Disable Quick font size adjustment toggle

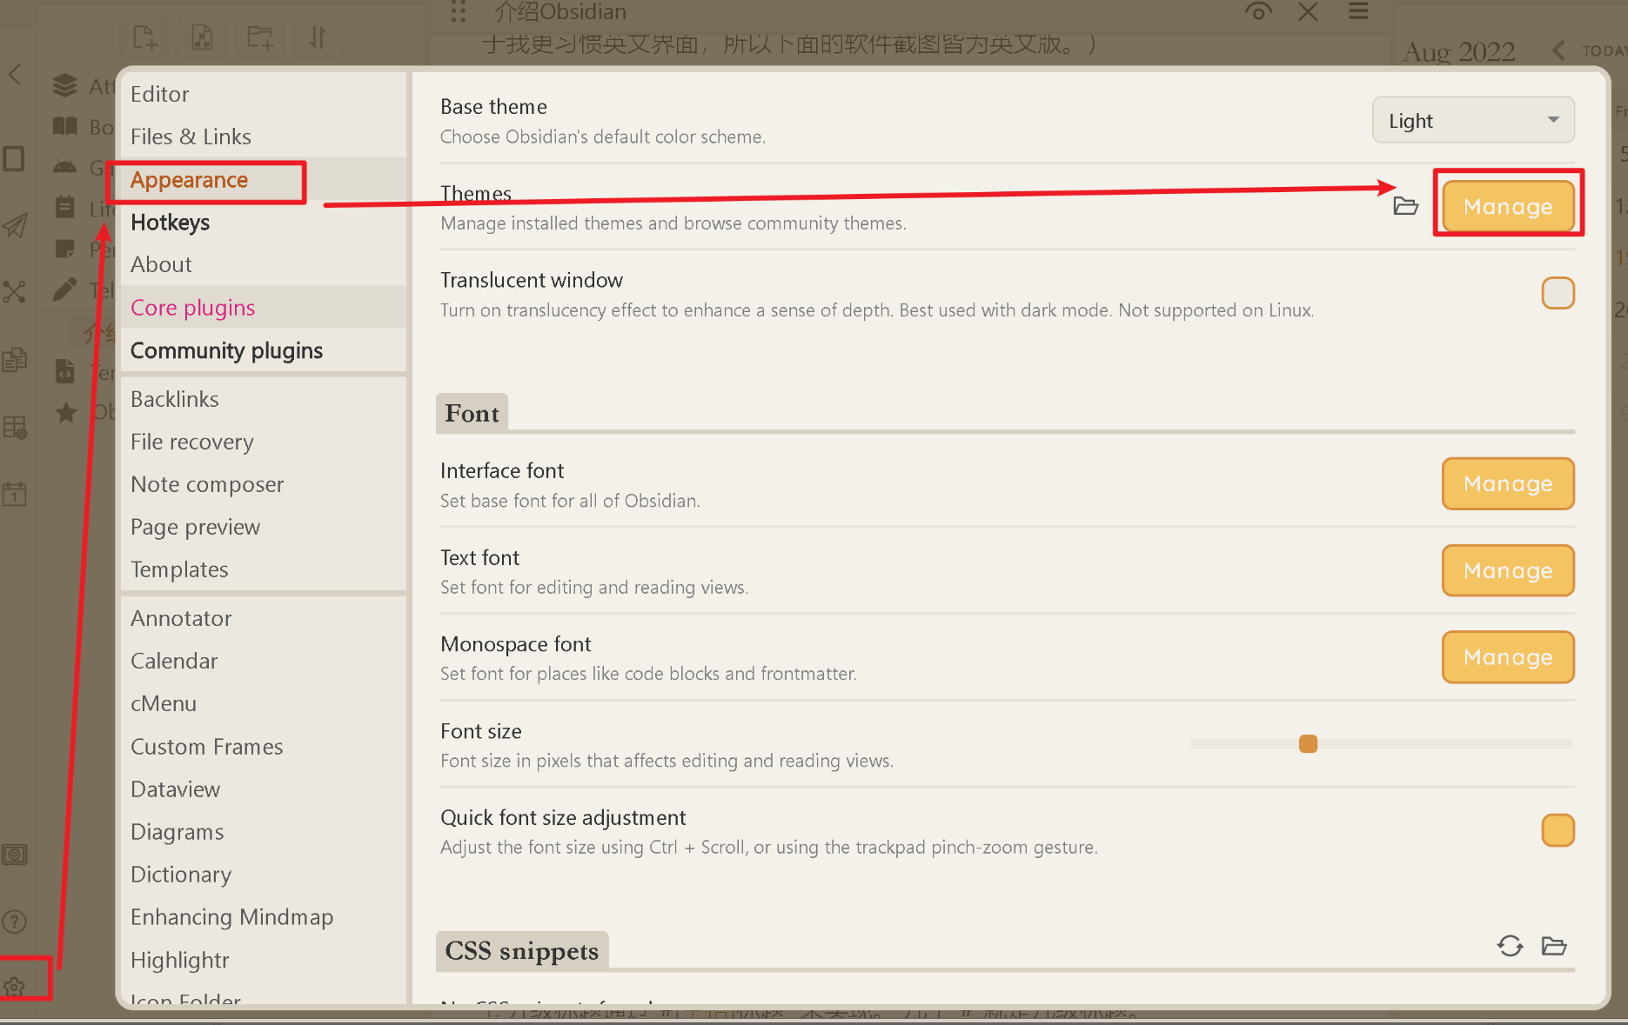click(x=1558, y=830)
